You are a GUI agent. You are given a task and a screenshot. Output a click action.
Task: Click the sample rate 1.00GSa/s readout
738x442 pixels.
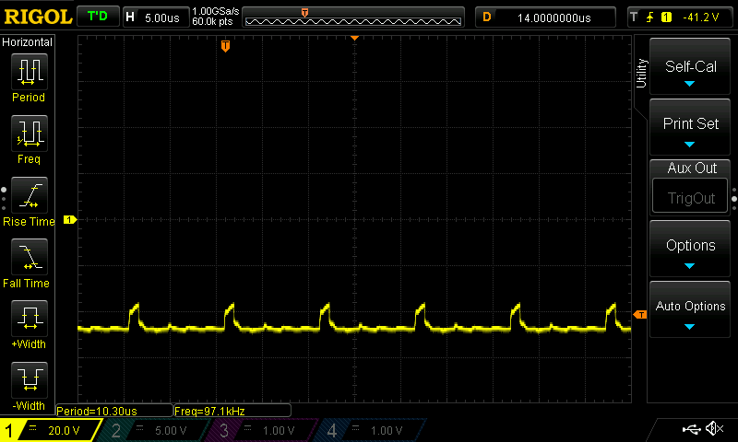pos(216,11)
